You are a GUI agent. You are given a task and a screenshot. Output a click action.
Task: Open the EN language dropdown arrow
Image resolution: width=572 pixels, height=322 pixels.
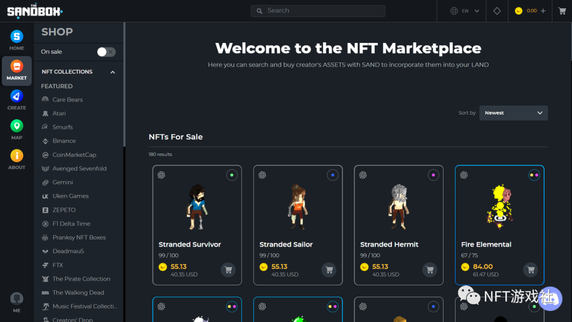tap(477, 11)
